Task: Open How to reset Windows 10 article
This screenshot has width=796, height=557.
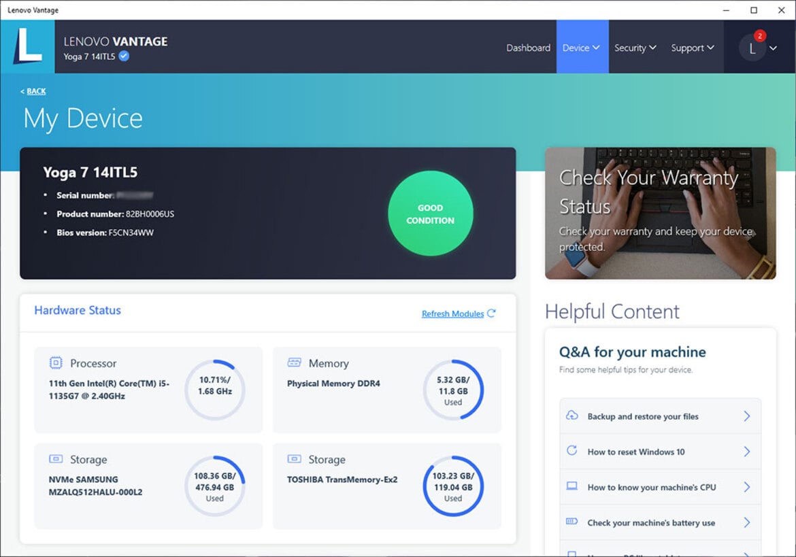Action: coord(660,452)
